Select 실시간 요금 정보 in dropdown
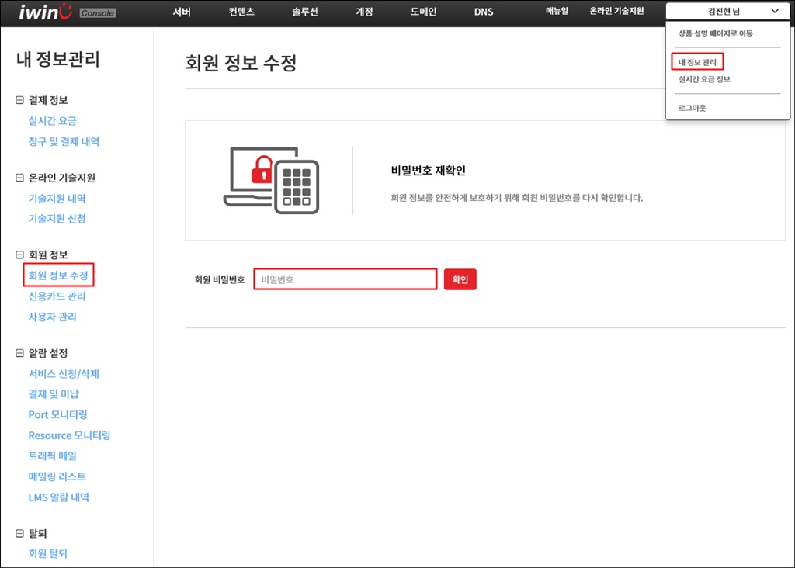795x568 pixels. [x=704, y=79]
